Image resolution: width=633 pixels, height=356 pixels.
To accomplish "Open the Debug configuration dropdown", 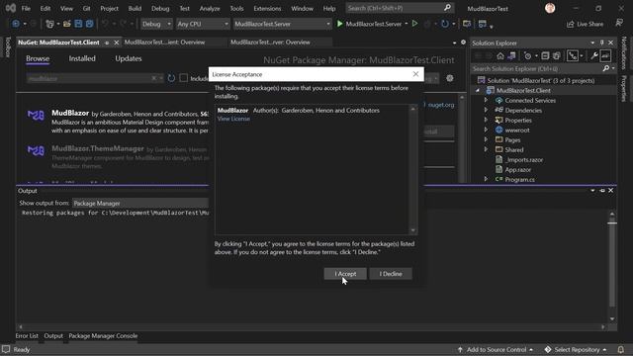I will coord(156,24).
